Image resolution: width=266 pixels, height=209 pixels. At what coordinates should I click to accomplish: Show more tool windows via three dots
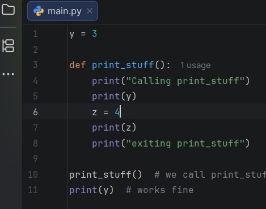tap(8, 74)
